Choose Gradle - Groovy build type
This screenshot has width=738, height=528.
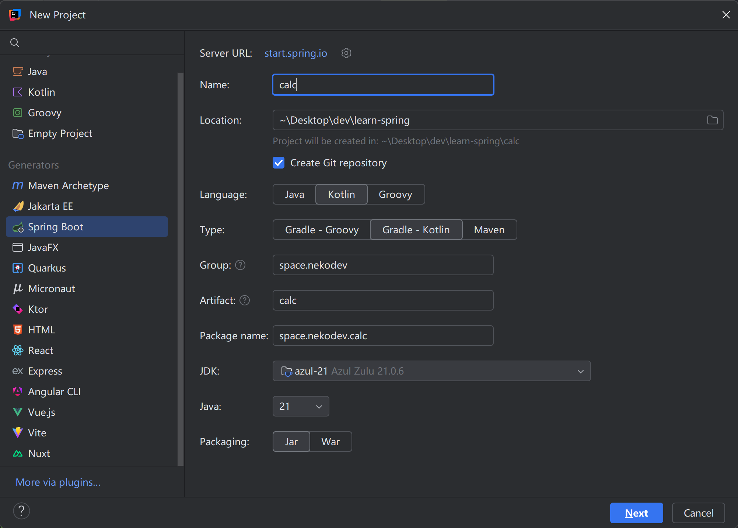pos(322,230)
